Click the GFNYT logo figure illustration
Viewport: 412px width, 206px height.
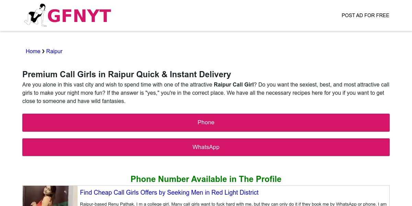pyautogui.click(x=35, y=15)
